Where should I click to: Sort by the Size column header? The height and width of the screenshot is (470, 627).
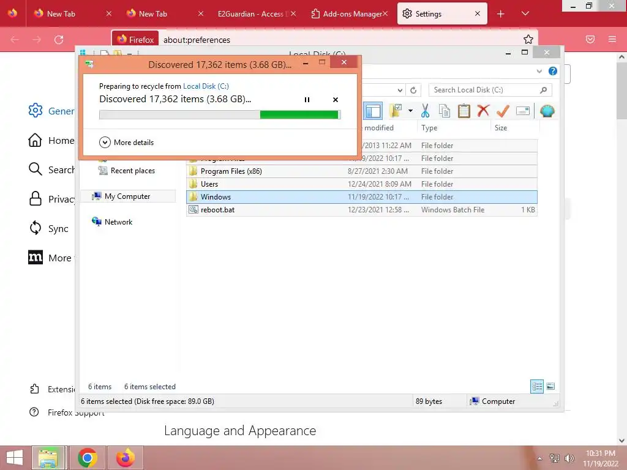point(515,128)
